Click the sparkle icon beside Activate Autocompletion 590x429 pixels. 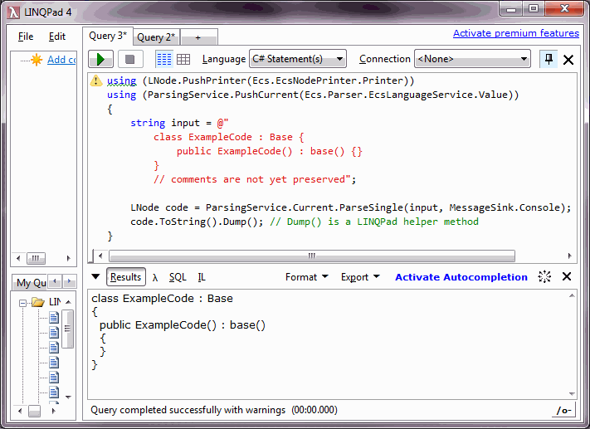(x=544, y=276)
